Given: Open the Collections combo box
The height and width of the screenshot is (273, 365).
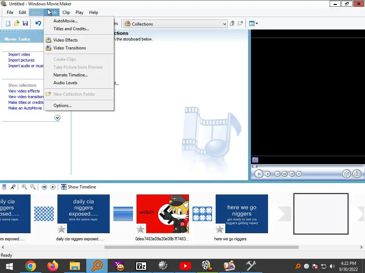Looking at the screenshot, I should [x=175, y=24].
